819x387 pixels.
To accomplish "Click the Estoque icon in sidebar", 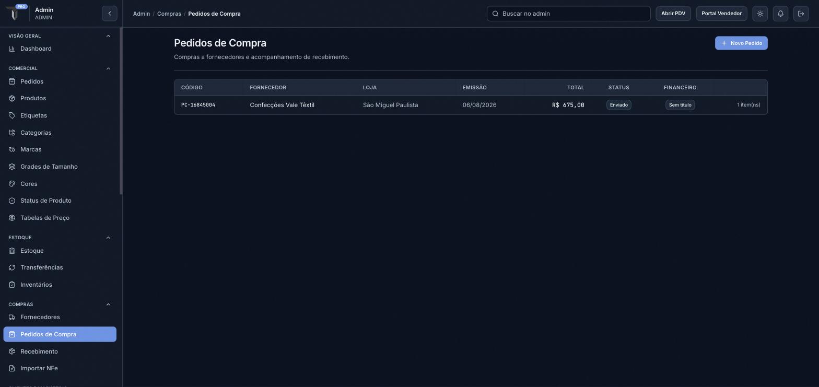I will 12,251.
